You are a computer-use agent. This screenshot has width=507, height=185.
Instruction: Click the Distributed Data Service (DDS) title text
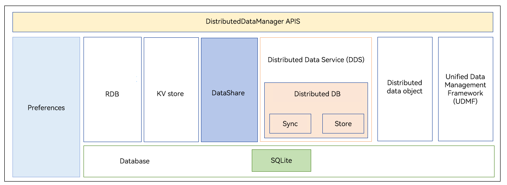pos(316,60)
